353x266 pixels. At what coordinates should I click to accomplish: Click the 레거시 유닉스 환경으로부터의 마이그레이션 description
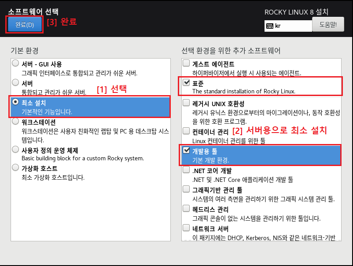pyautogui.click(x=266, y=117)
